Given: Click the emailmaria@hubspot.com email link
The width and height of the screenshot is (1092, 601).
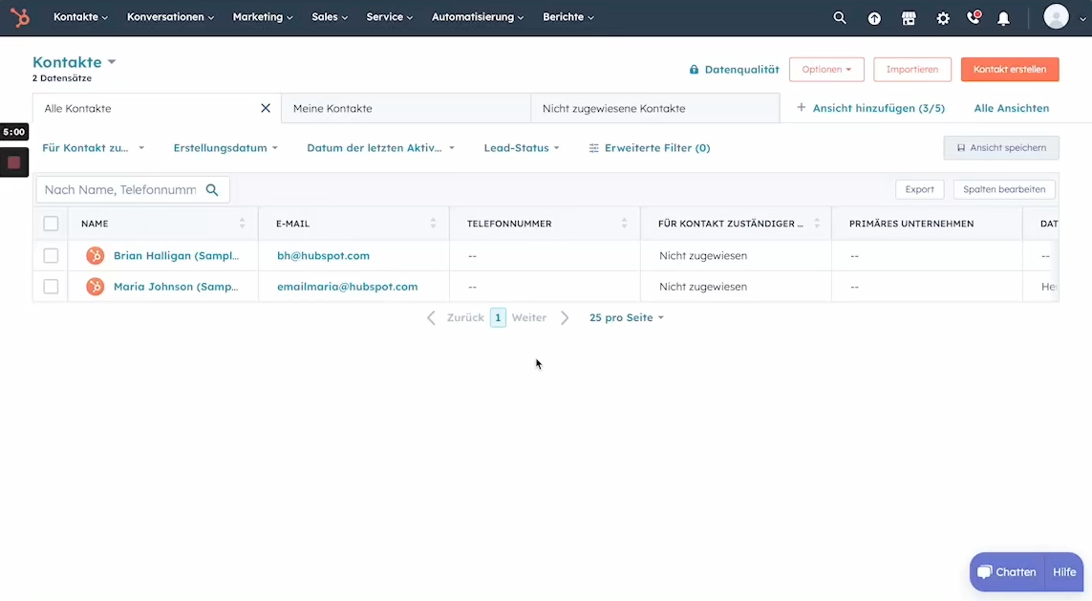Looking at the screenshot, I should tap(348, 287).
